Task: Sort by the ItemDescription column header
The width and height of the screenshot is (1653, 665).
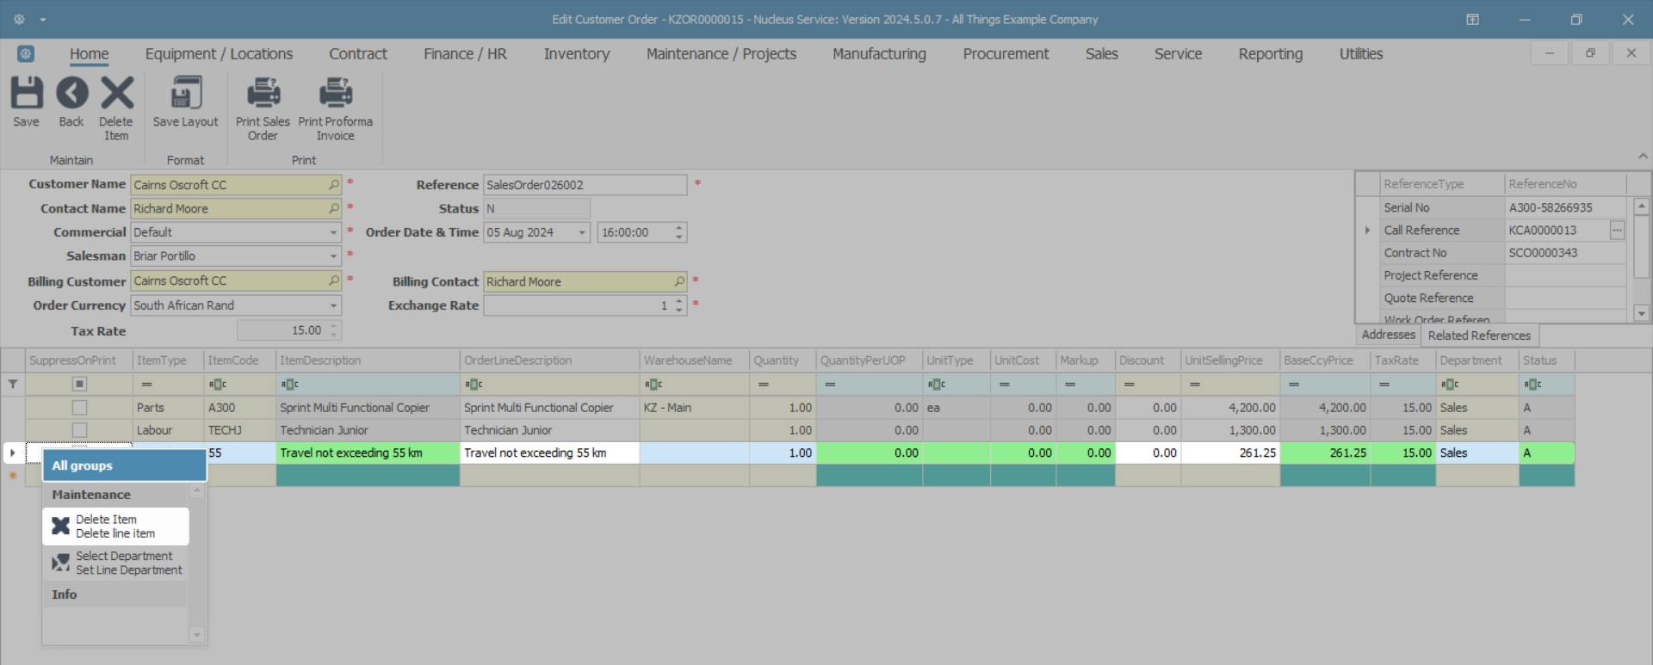Action: click(x=368, y=360)
